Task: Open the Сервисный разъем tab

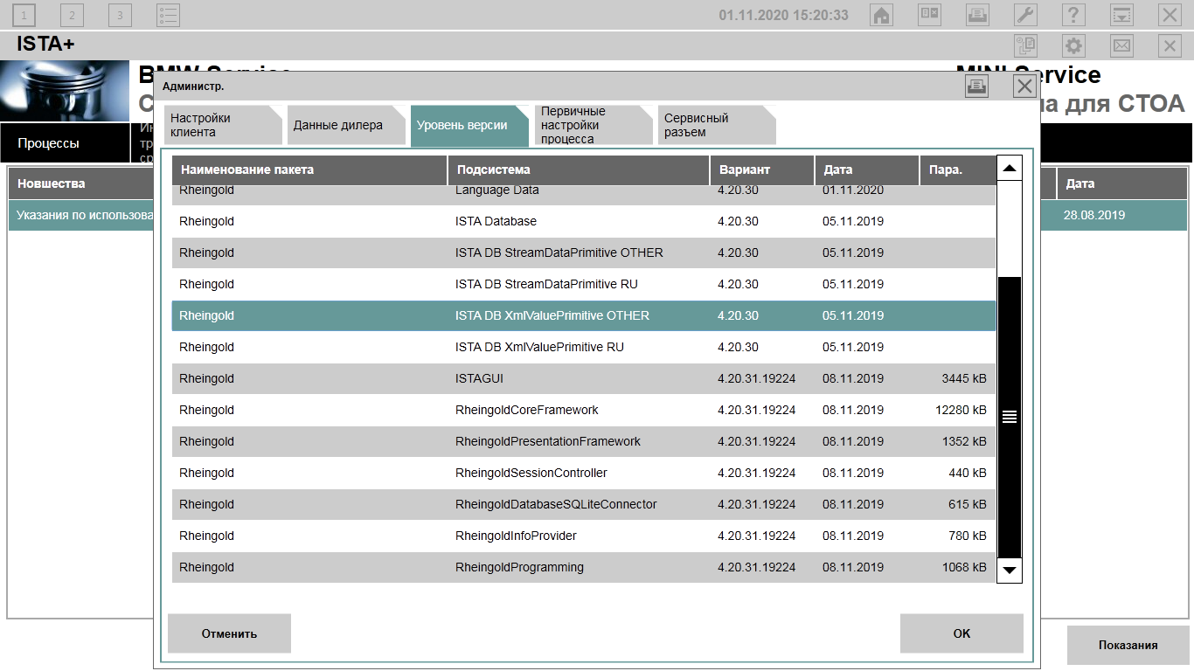Action: tap(716, 125)
